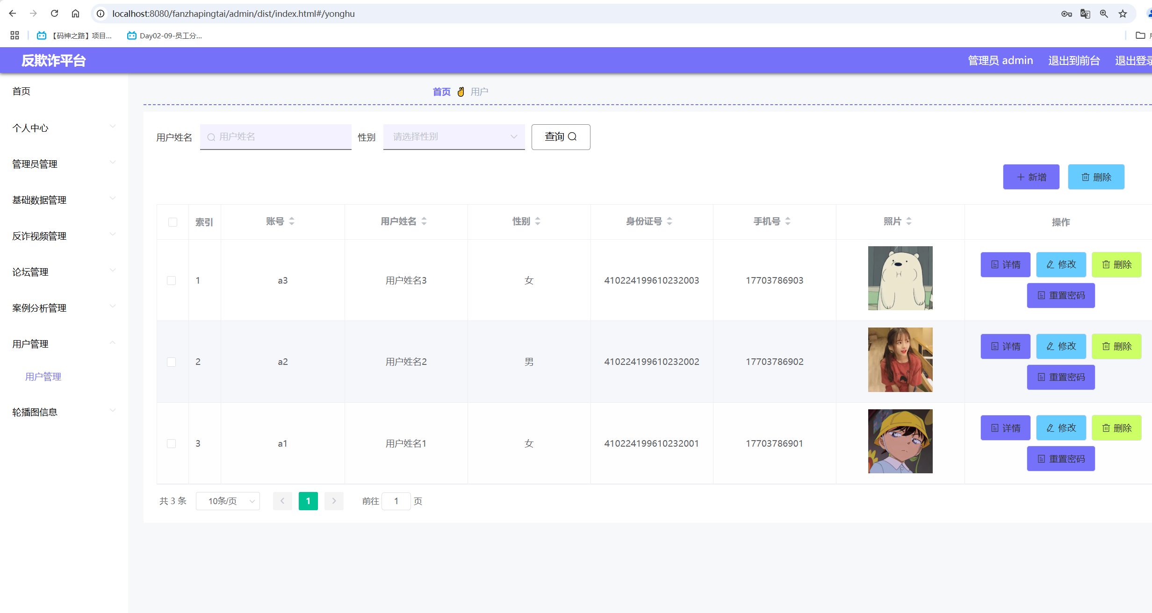The image size is (1152, 613).
Task: Click 重置密码 for user a3
Action: 1061,295
